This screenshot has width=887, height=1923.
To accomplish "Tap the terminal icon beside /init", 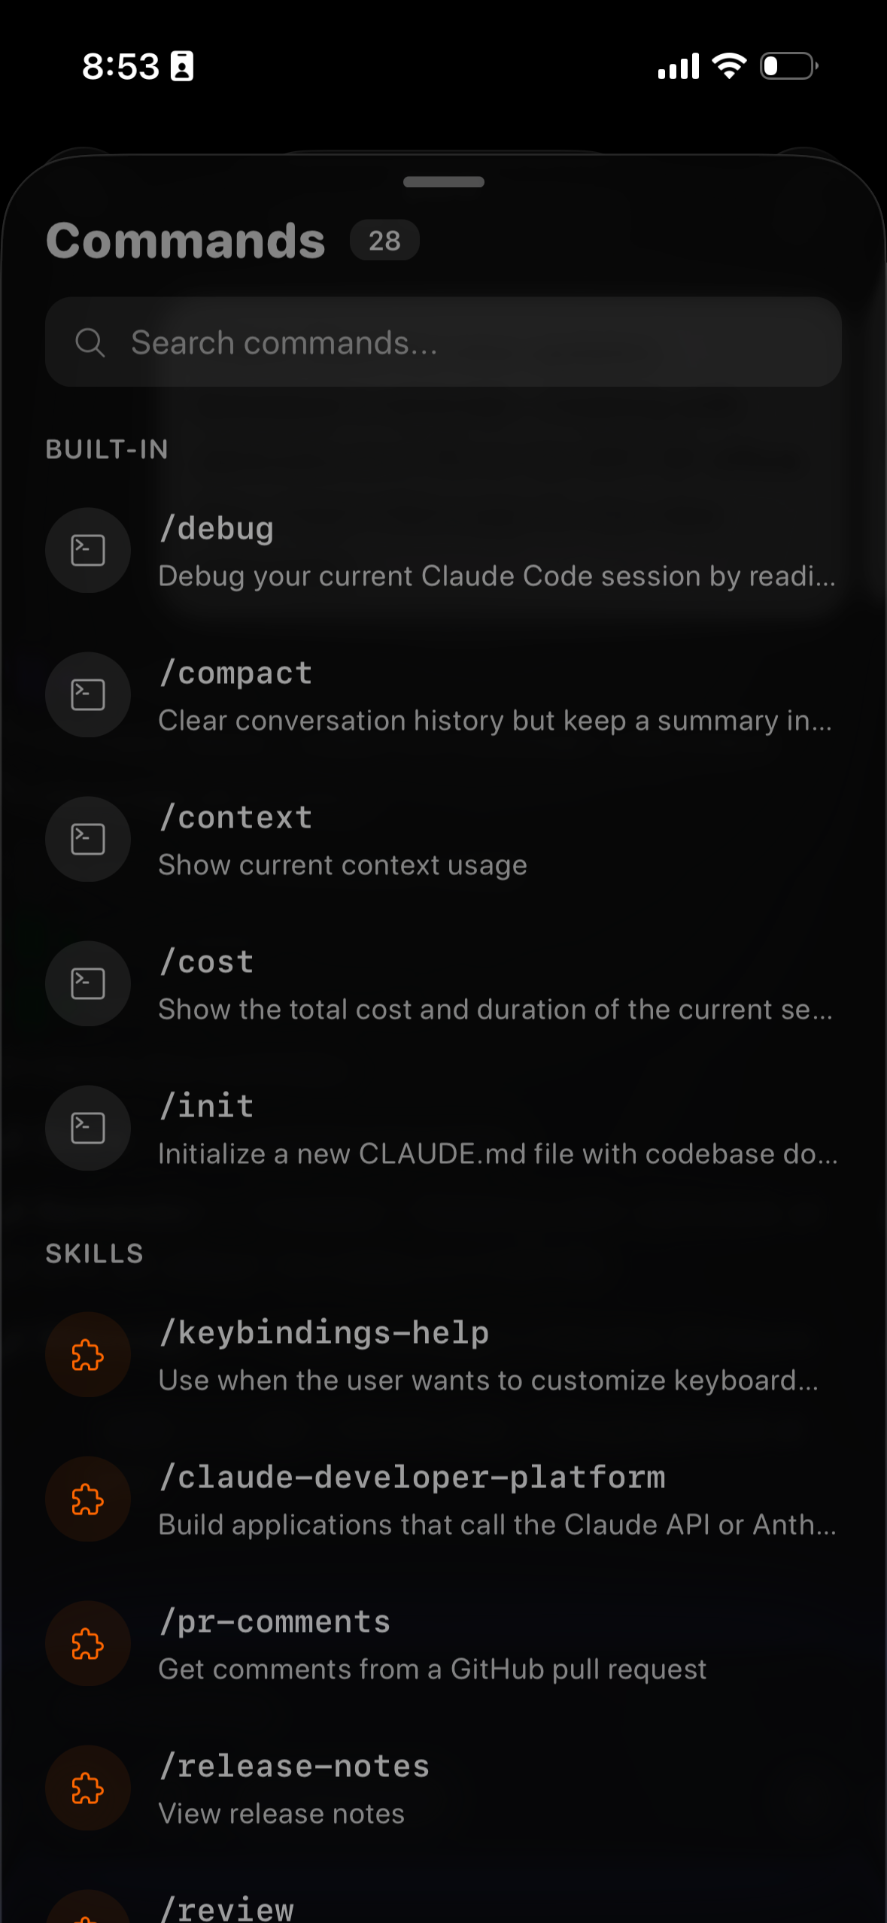I will coord(88,1128).
